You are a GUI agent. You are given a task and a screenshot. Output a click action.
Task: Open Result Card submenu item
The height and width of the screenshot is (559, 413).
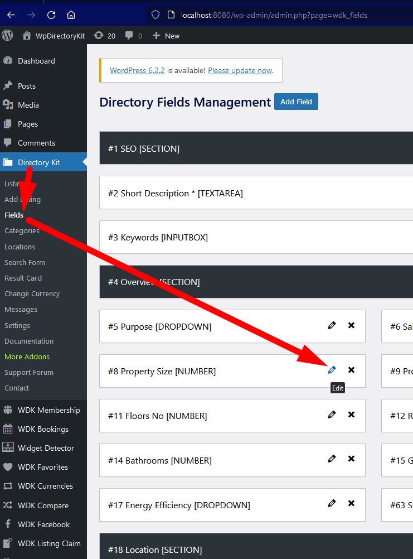(x=23, y=278)
